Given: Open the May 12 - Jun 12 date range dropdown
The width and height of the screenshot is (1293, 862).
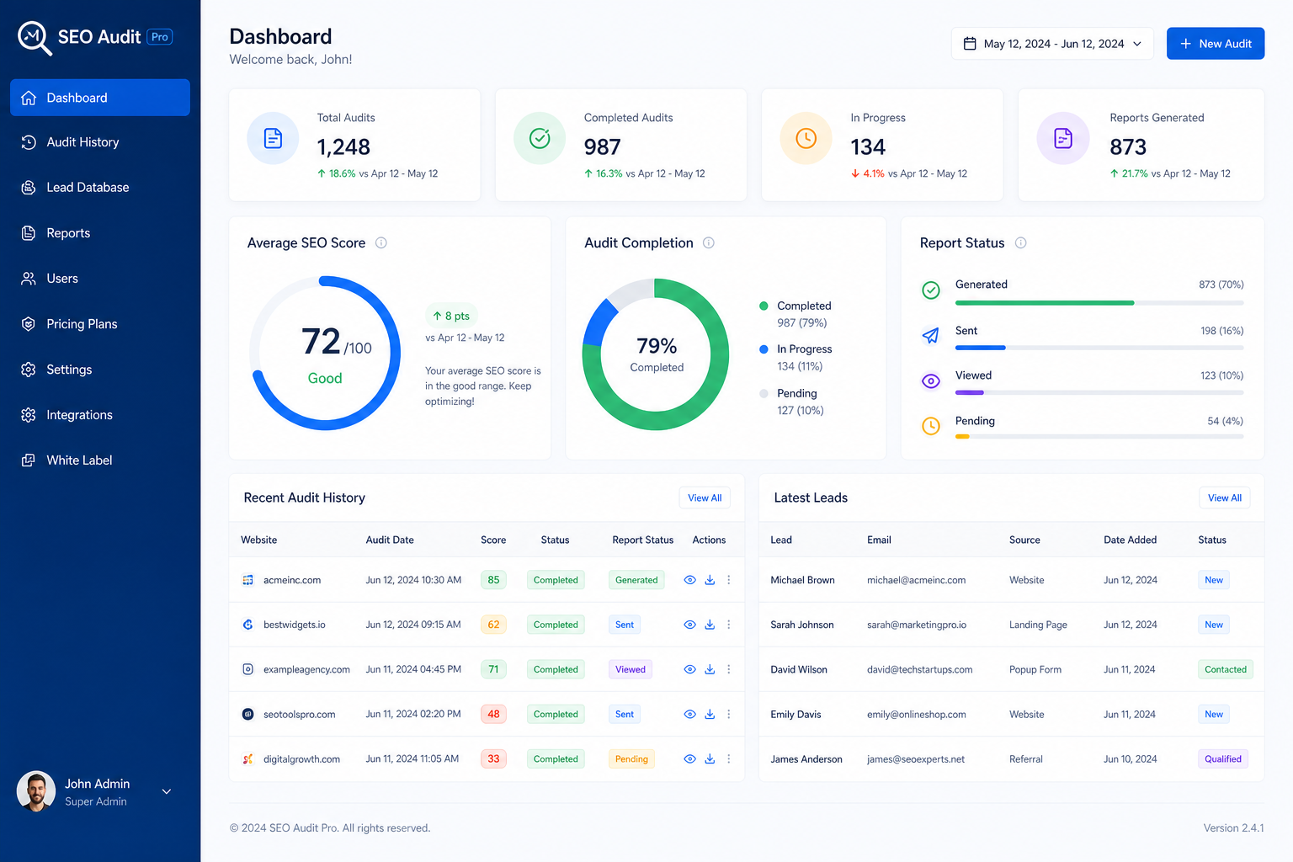Looking at the screenshot, I should click(x=1052, y=44).
